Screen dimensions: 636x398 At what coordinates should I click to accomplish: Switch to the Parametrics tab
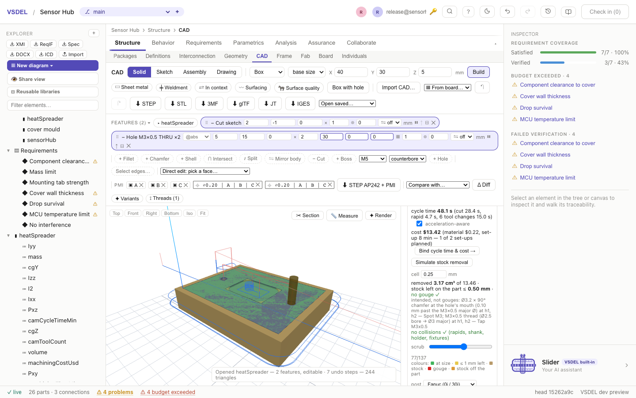pos(248,43)
